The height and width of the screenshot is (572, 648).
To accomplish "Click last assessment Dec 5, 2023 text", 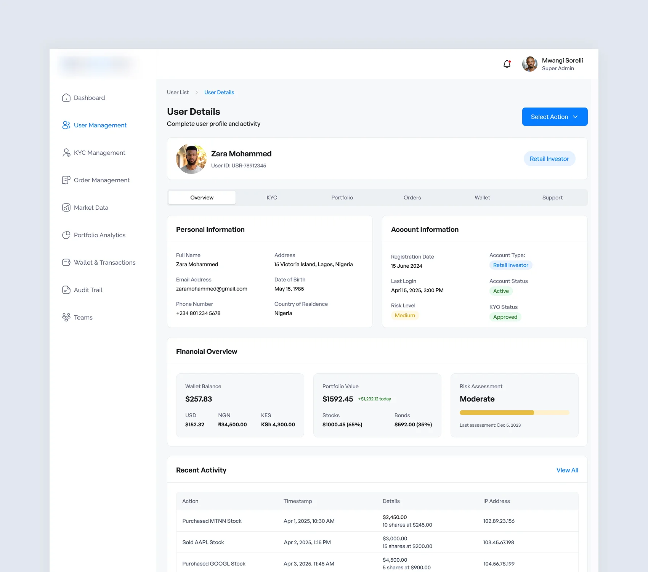I will tap(490, 425).
